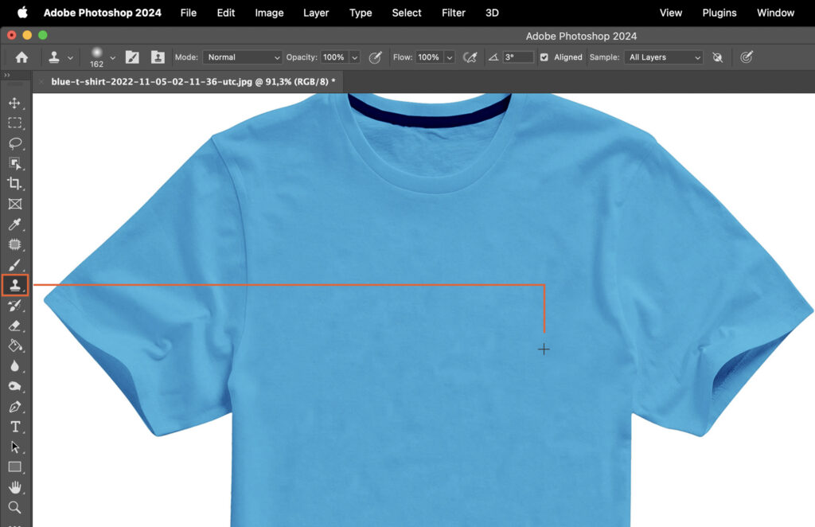Screen dimensions: 815x527
Task: Enable airbrush mode in the options bar
Action: 472,57
